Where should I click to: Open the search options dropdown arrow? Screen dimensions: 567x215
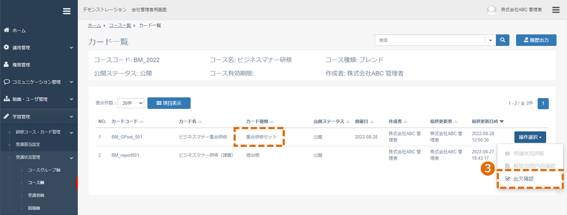coord(490,40)
